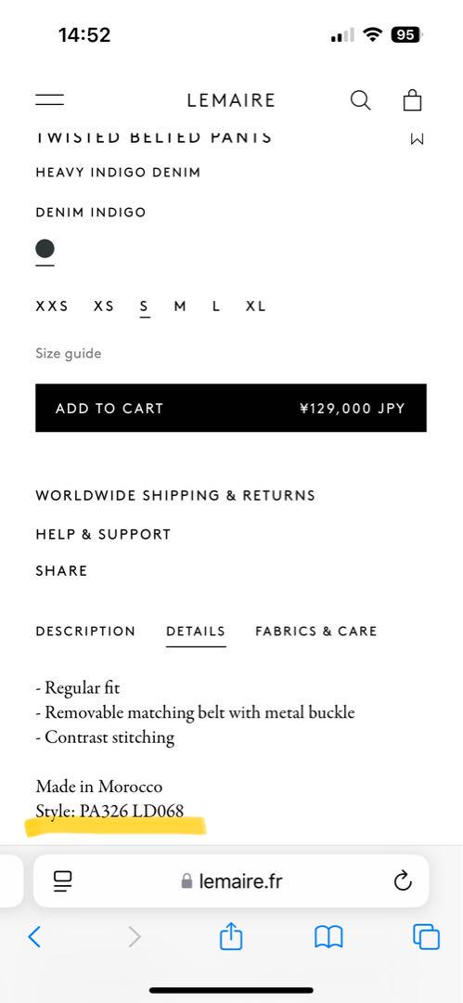Select size XL

pos(256,306)
